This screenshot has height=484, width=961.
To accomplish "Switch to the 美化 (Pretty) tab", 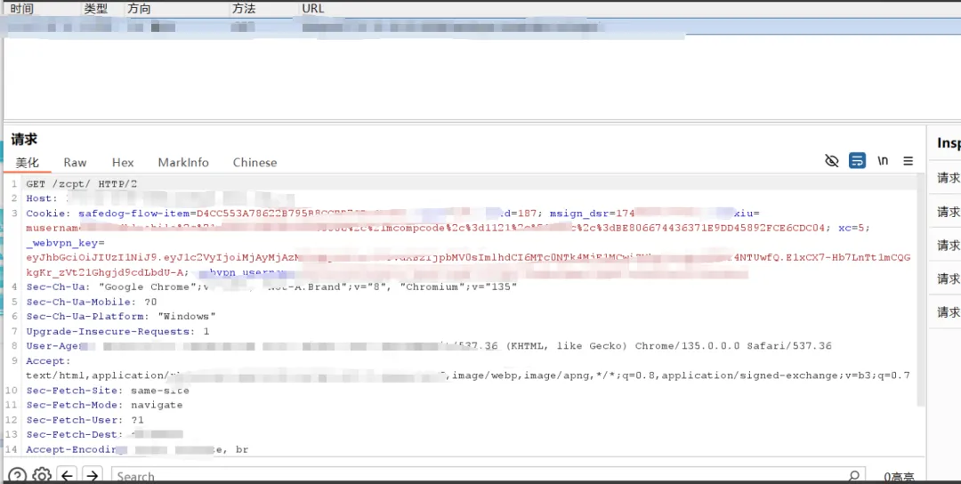I will pyautogui.click(x=27, y=162).
